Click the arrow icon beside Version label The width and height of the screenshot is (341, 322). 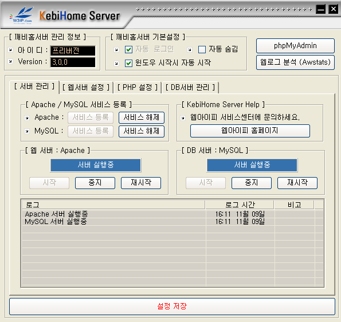(x=10, y=61)
